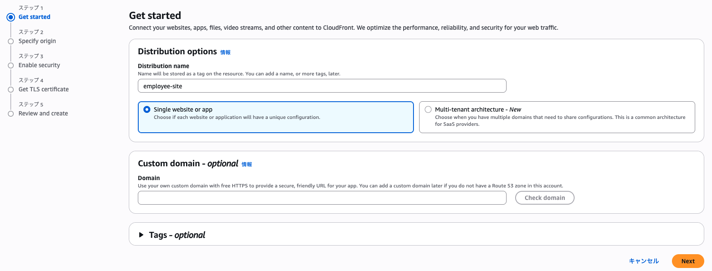Go to the Enable security step
Image resolution: width=712 pixels, height=271 pixels.
pos(39,65)
